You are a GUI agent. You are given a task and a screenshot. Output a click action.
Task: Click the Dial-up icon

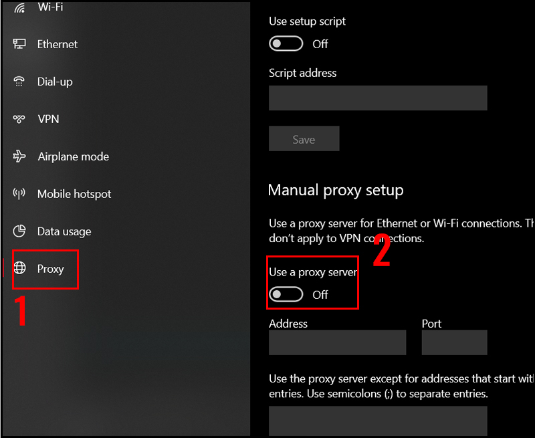[x=19, y=82]
